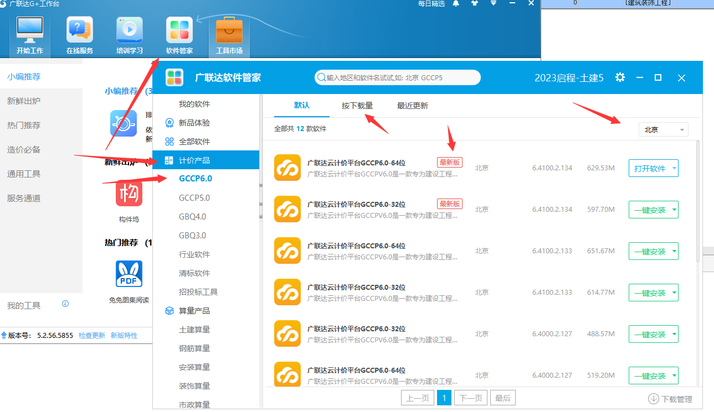Open 在线服务 chat icon

click(80, 30)
